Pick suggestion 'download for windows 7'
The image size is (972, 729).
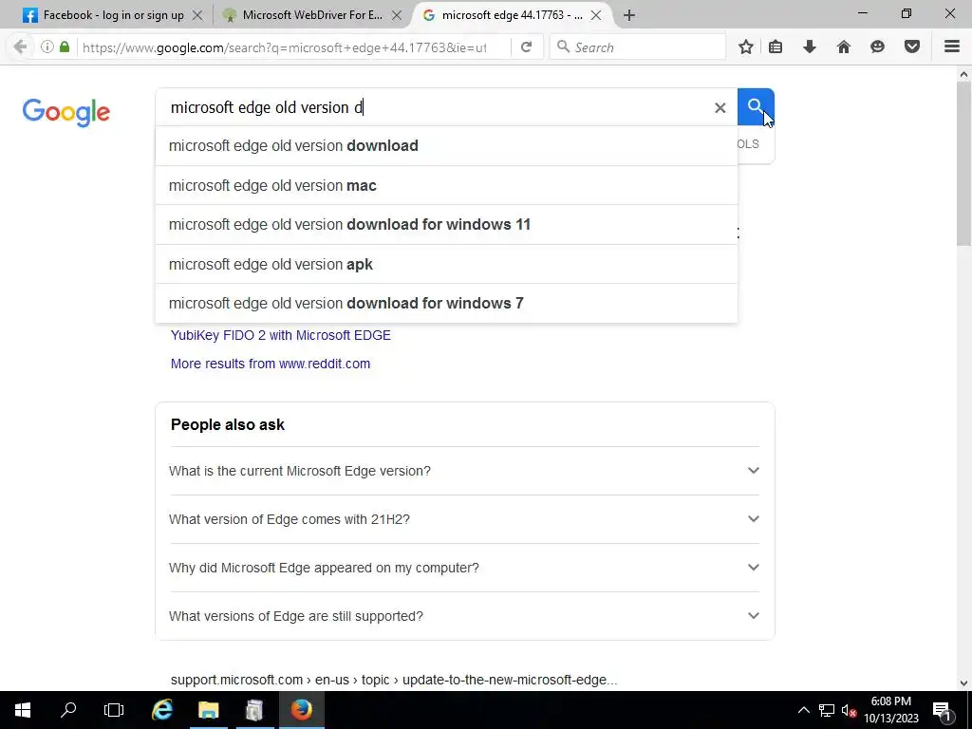coord(446,303)
